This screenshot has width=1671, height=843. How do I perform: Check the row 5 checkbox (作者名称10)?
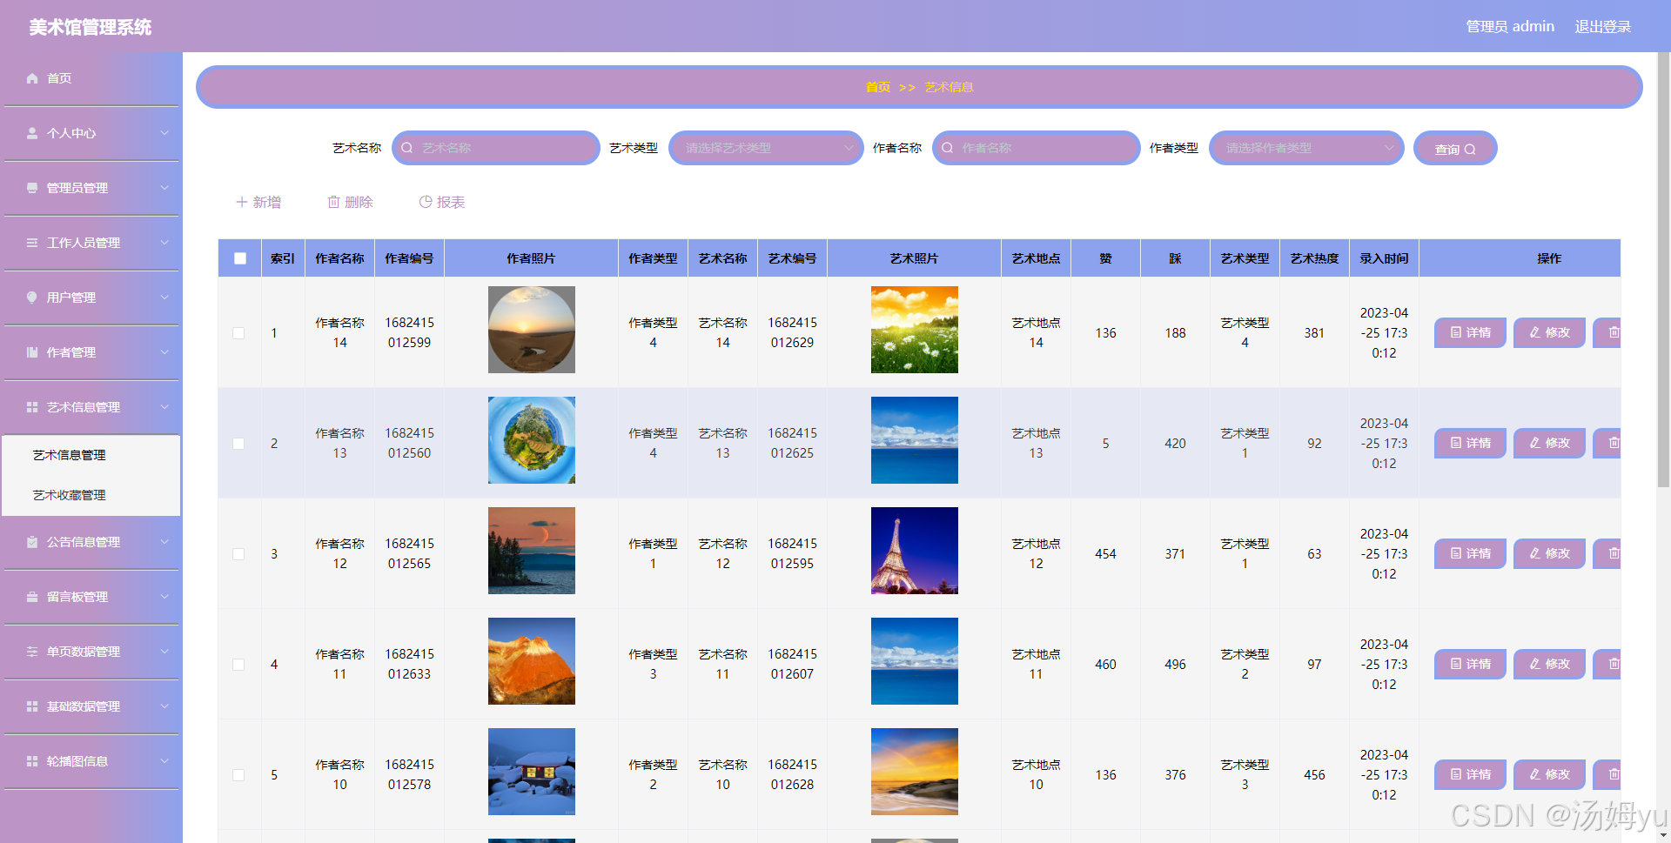[238, 775]
